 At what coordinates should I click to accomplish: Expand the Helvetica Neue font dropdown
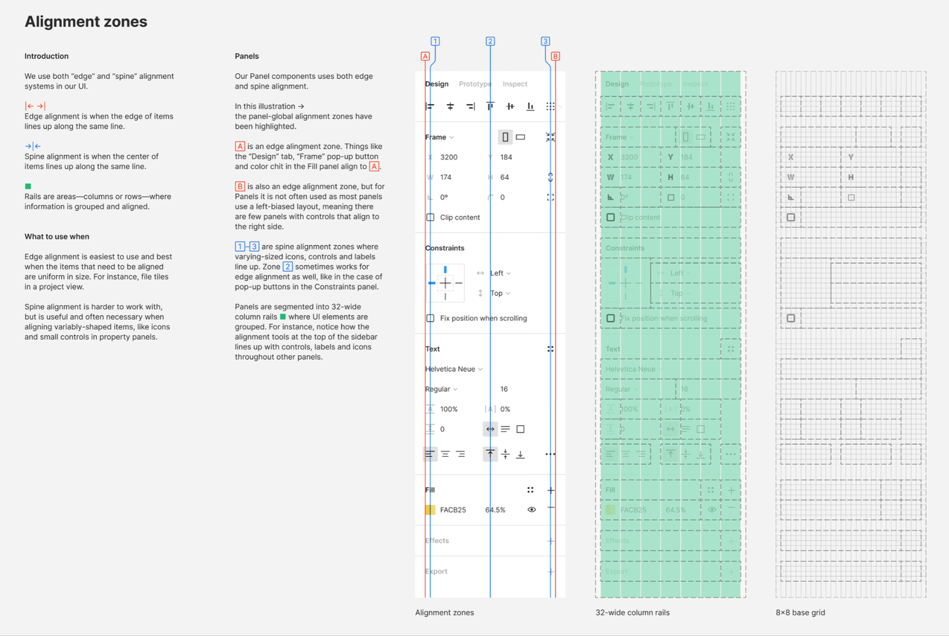click(x=454, y=369)
